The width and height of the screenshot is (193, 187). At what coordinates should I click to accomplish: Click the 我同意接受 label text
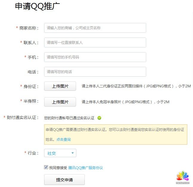pyautogui.click(x=58, y=168)
